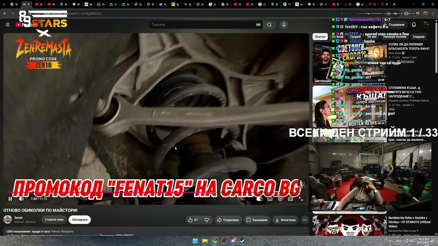Click the Споделяне share button
Viewport: 438px width, 246px height.
click(x=228, y=220)
